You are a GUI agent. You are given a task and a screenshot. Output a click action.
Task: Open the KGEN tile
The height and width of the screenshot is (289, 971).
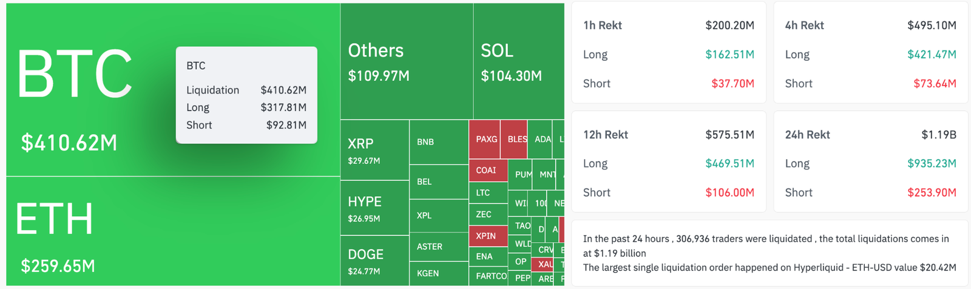[439, 273]
